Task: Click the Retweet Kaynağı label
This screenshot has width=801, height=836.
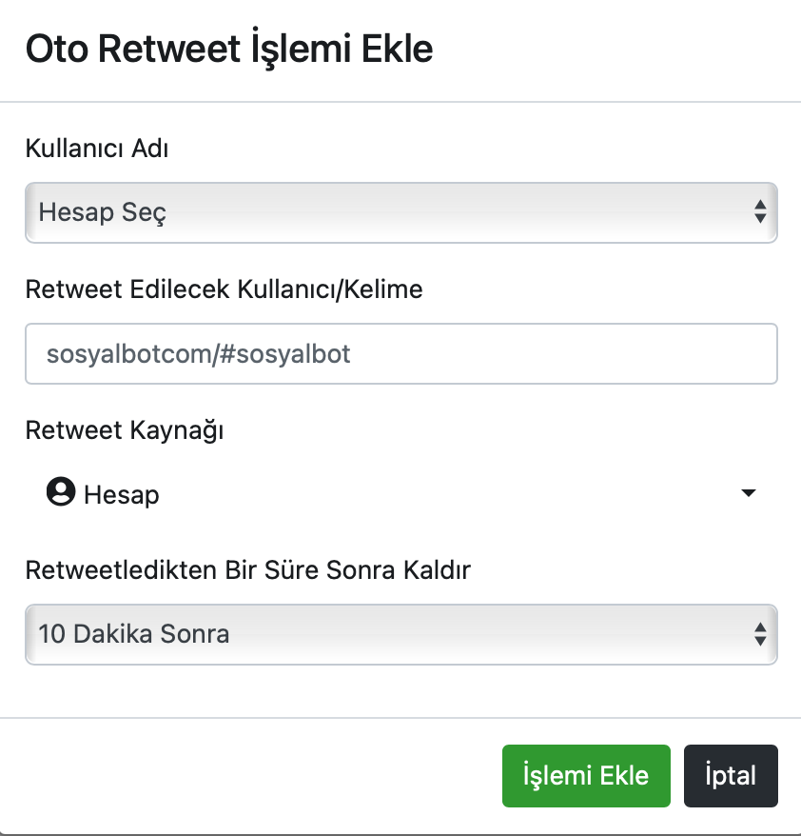Action: tap(124, 430)
